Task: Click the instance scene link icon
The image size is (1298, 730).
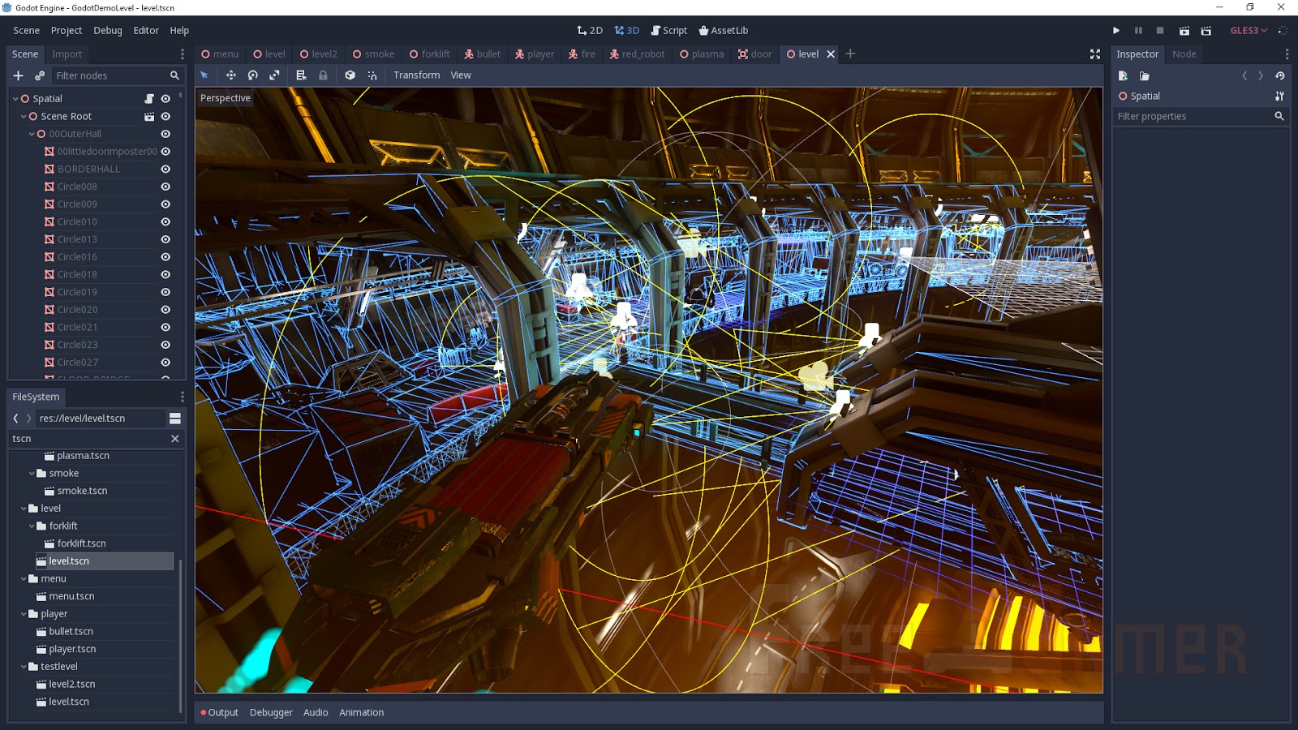Action: pos(40,75)
